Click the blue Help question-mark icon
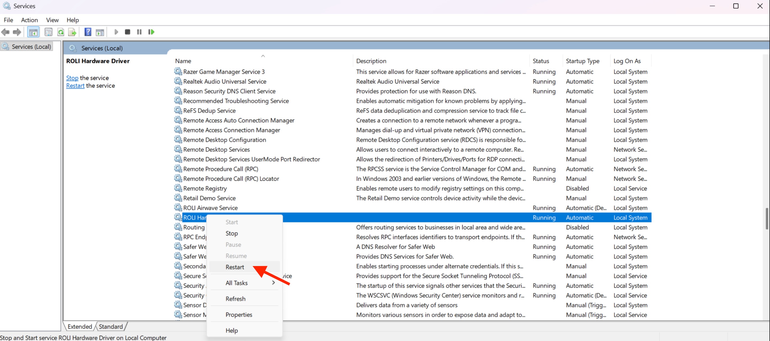770x341 pixels. (87, 32)
